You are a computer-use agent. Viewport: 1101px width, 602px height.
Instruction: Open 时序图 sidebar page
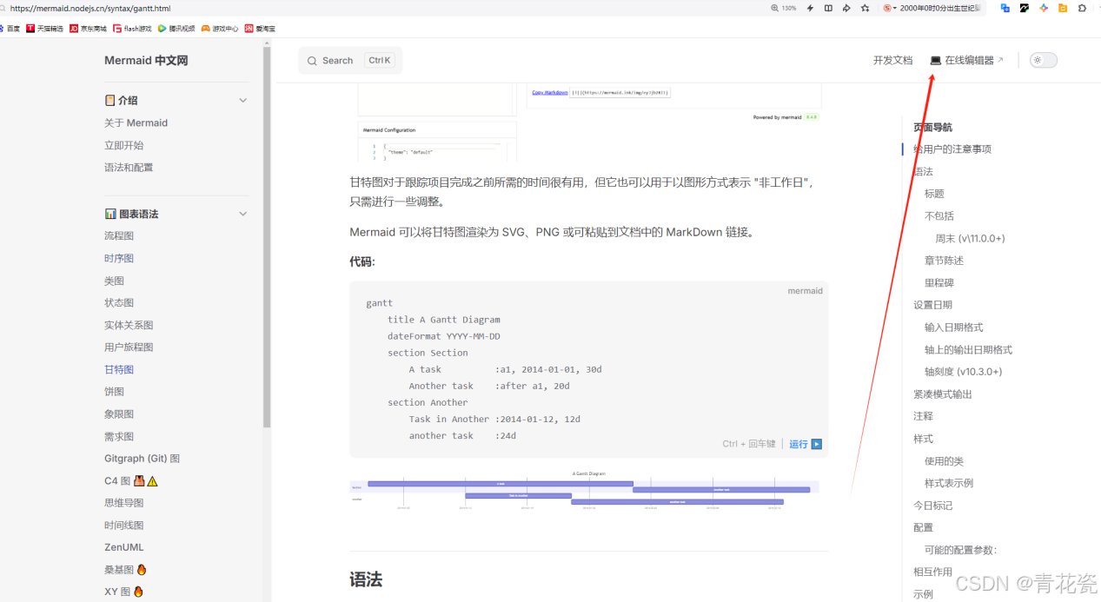(119, 258)
